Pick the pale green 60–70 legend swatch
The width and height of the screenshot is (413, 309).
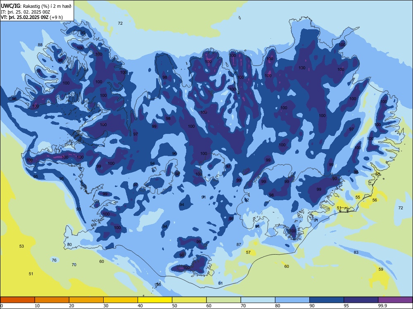point(223,300)
